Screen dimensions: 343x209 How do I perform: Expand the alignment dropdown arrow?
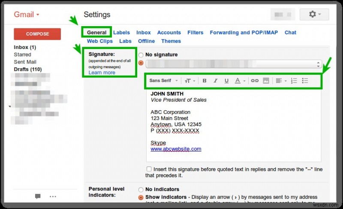286,81
